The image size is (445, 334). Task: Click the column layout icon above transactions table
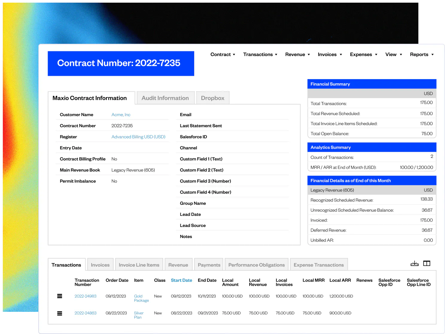tap(427, 264)
